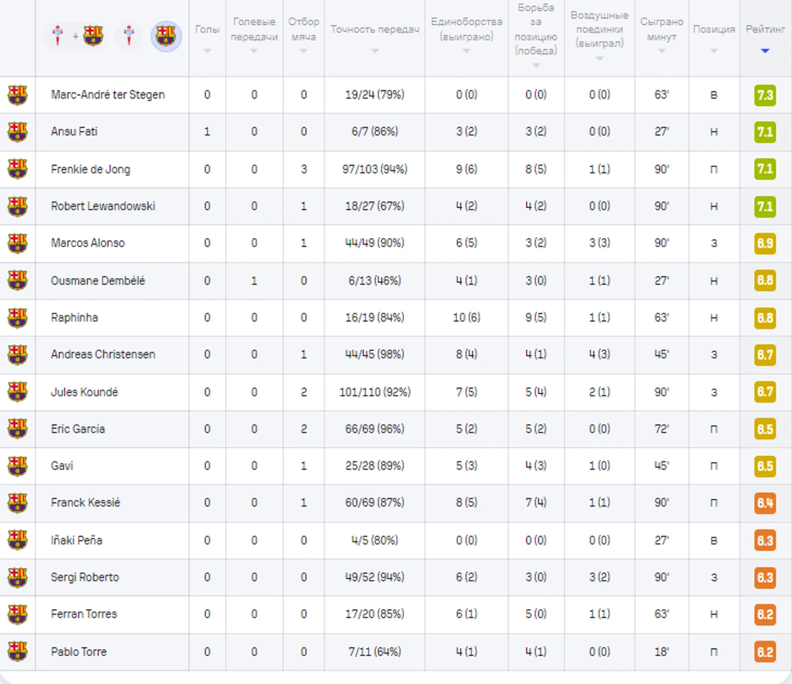This screenshot has width=792, height=684.
Task: Click Barcelona crest beside Marc-André ter Stegen
Action: [x=17, y=95]
